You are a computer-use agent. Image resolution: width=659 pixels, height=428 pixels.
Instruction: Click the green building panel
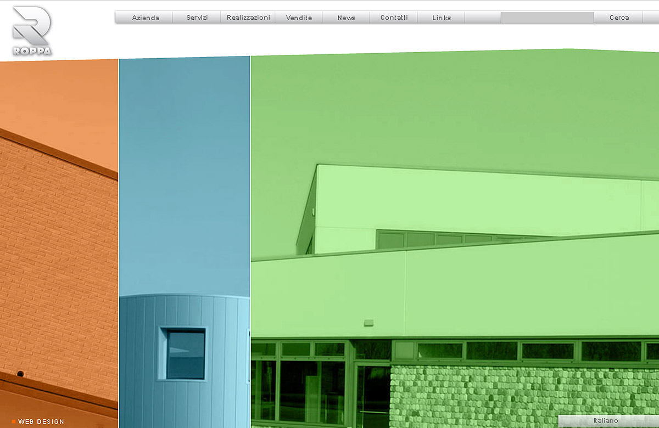(x=455, y=239)
